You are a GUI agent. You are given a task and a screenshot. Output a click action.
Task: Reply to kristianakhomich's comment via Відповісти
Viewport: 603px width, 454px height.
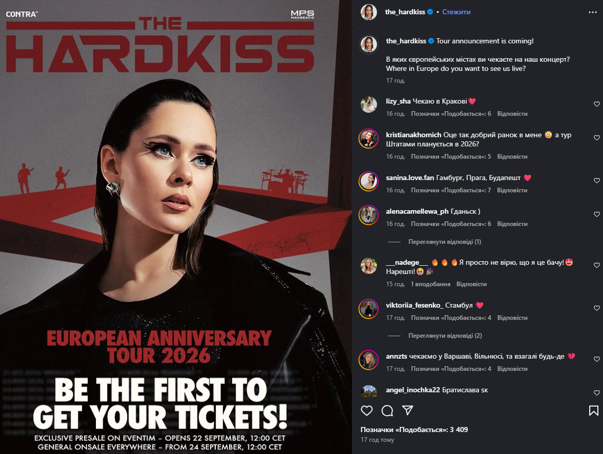click(512, 157)
